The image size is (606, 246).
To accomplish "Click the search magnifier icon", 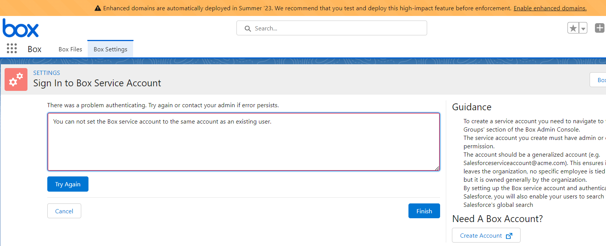I will pyautogui.click(x=248, y=29).
